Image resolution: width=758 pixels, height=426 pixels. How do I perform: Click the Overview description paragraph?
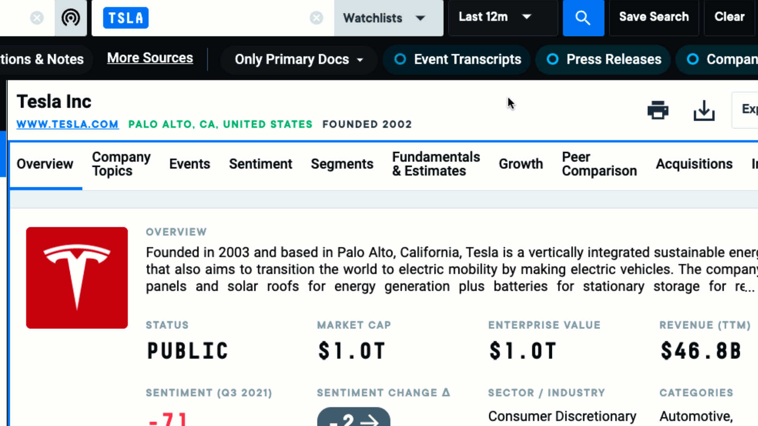452,269
